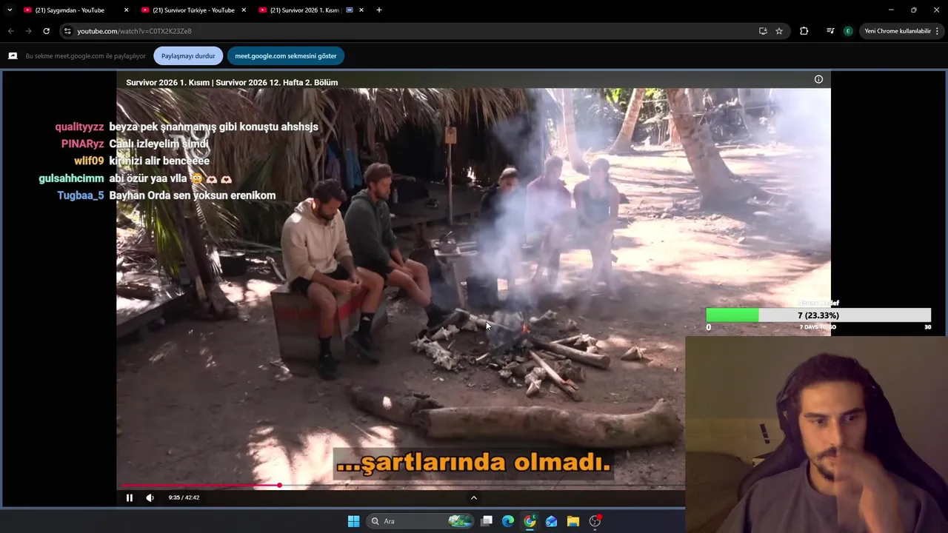The image size is (948, 533).
Task: Click the 9:35 / 42:42 time display
Action: point(184,497)
